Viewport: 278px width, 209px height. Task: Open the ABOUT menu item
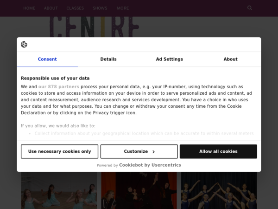pyautogui.click(x=51, y=8)
